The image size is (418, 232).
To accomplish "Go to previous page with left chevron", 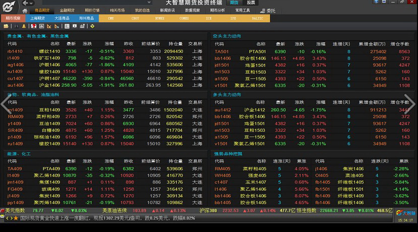I will 6,104.
